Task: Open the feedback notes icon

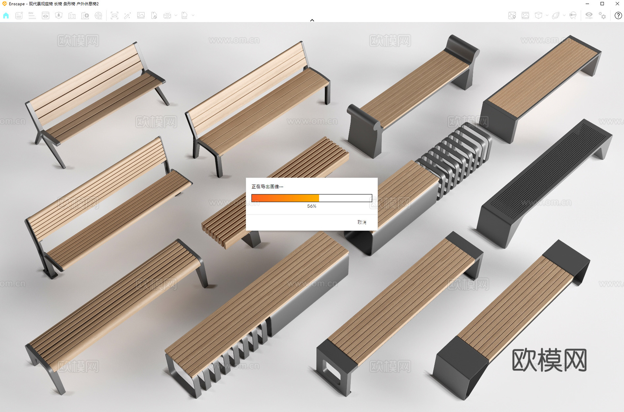Action: [19, 16]
